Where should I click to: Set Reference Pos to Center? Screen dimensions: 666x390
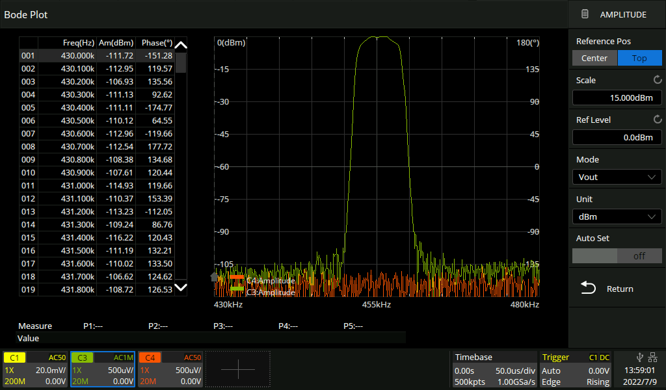pyautogui.click(x=594, y=58)
